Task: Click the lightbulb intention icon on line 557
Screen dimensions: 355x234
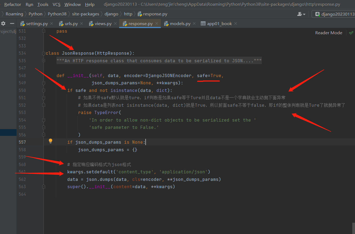Action: (x=50, y=141)
